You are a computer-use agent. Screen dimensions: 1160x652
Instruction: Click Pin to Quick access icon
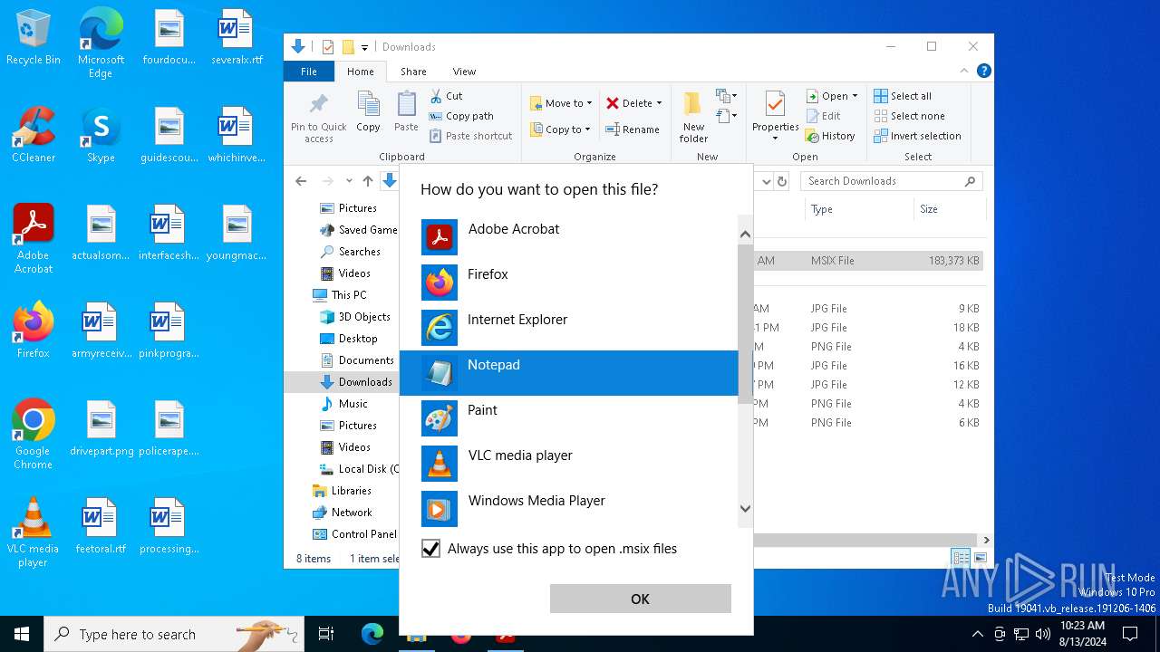tap(319, 116)
